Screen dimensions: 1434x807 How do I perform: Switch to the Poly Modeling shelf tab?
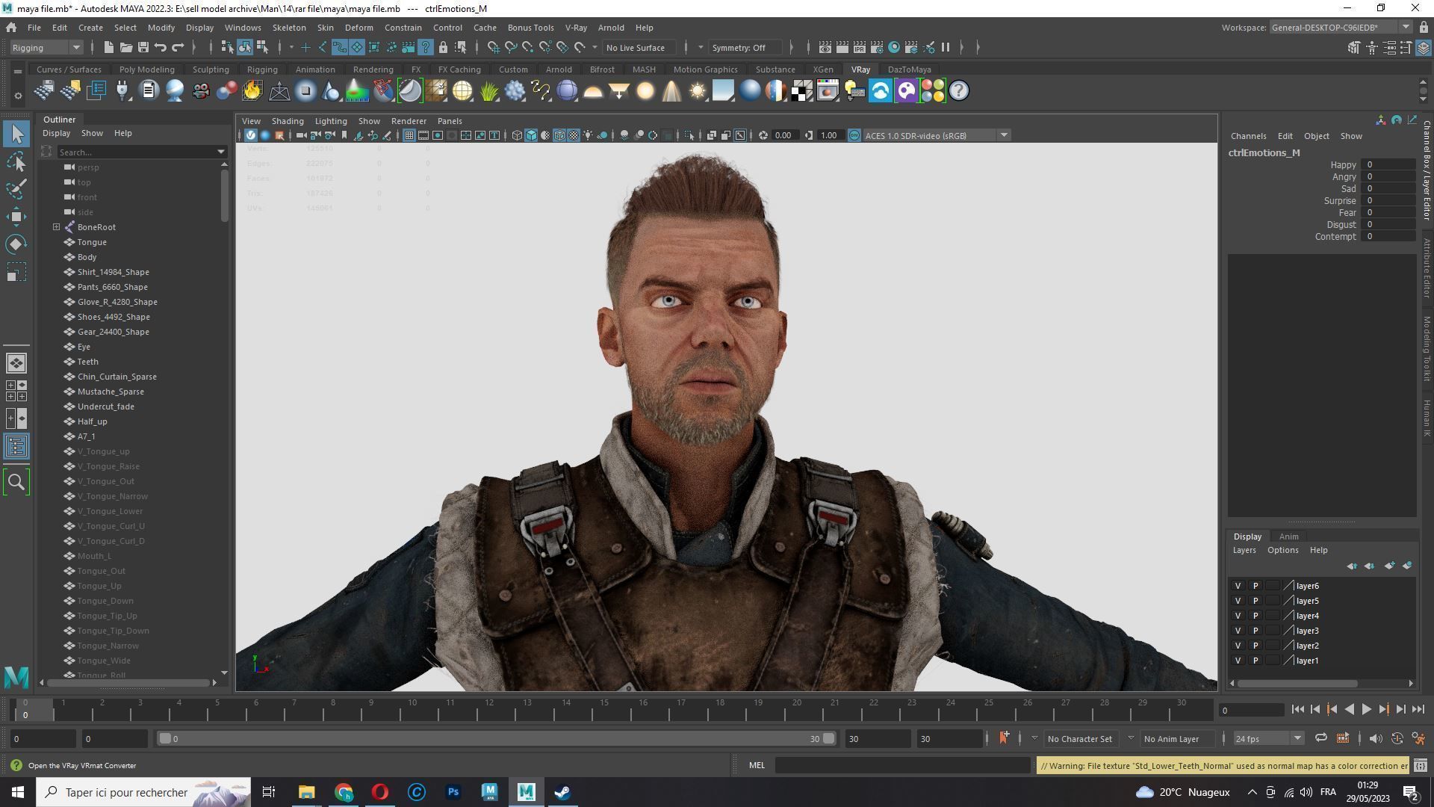point(146,69)
